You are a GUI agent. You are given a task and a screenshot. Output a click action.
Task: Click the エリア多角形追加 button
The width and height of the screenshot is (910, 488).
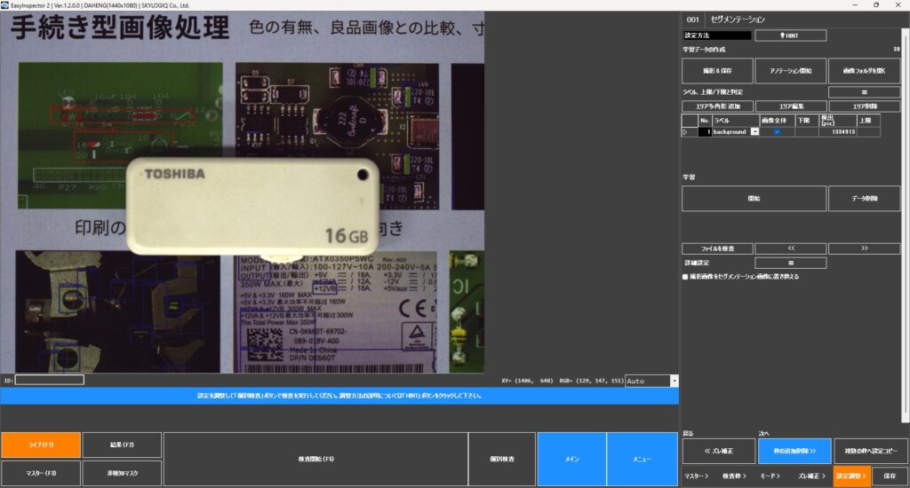717,106
